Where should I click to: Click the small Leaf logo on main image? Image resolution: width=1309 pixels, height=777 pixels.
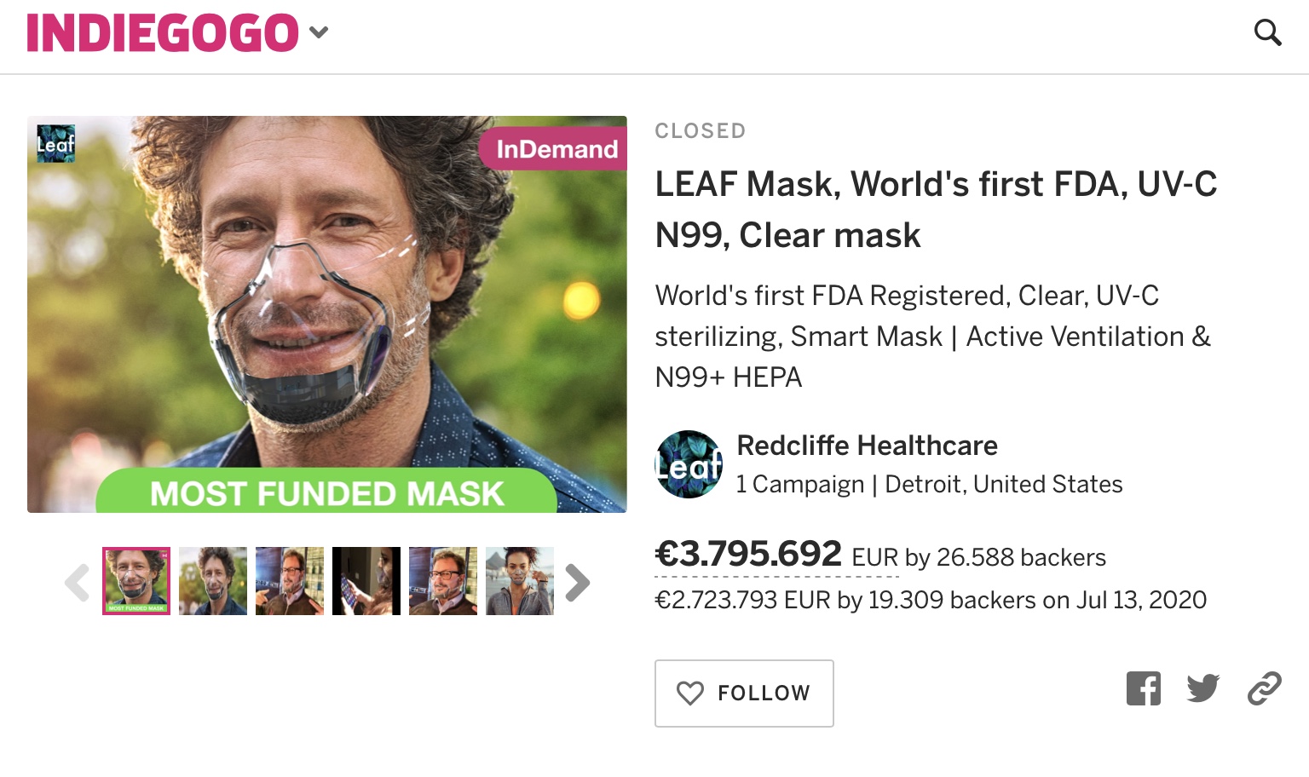56,144
